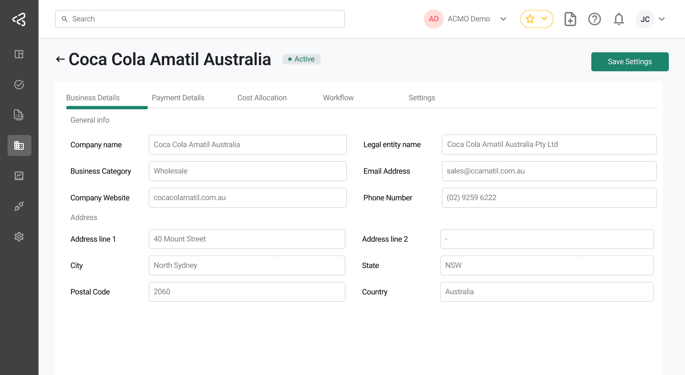Open the notifications bell
Screen dimensions: 685x375
(x=619, y=19)
